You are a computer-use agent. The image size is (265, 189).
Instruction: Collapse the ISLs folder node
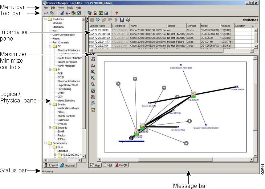point(50,147)
